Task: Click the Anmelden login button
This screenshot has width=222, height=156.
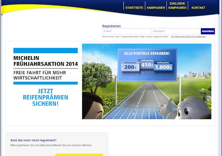Action: (x=208, y=31)
